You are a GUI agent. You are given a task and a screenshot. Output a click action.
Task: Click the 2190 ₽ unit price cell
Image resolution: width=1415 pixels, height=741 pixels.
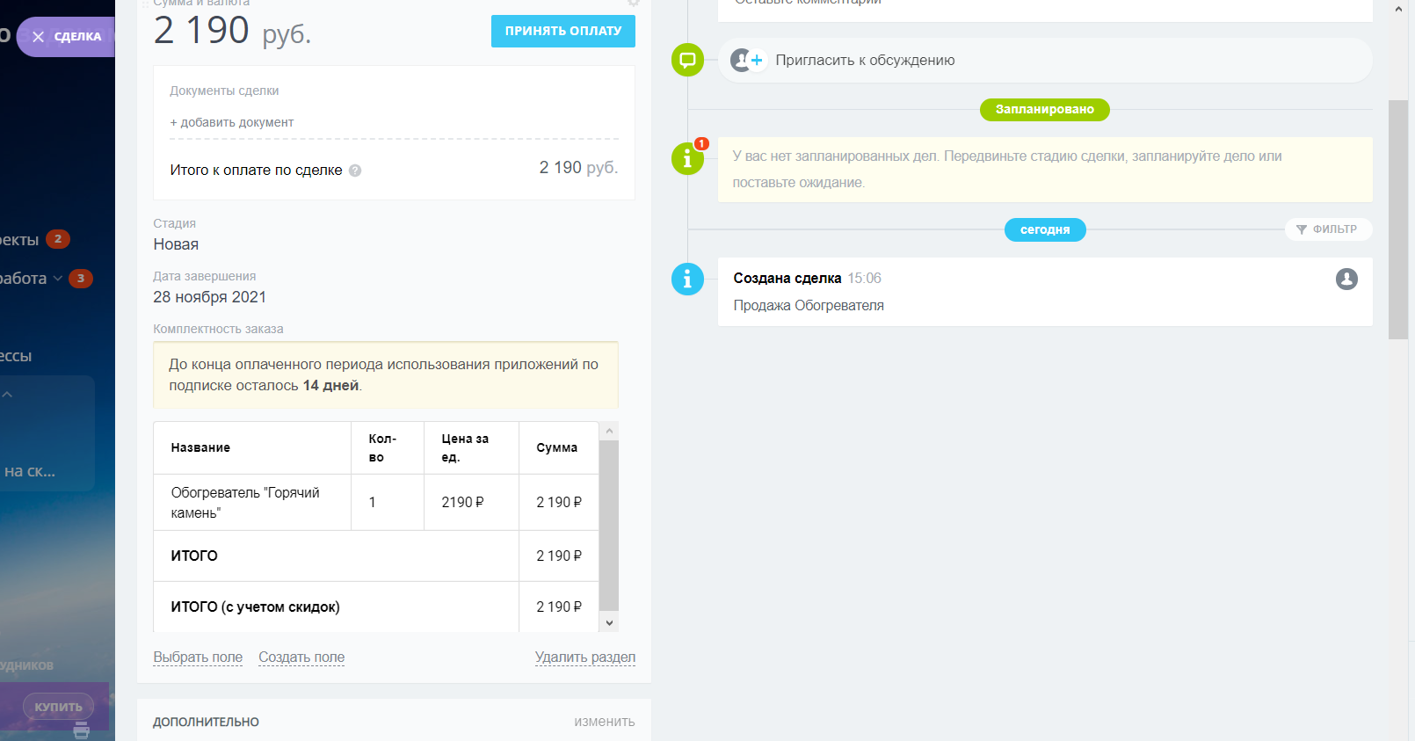tap(471, 503)
